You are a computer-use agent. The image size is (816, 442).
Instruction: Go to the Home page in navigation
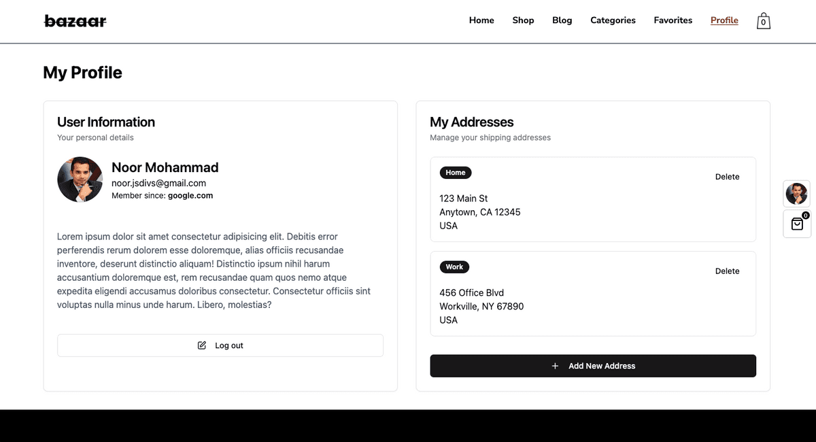pos(481,20)
